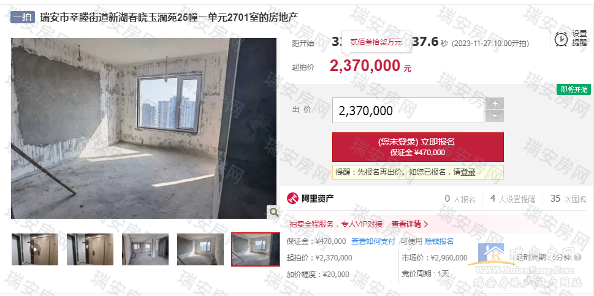
Task: Click the Ali Assets red logo
Action: 293,199
